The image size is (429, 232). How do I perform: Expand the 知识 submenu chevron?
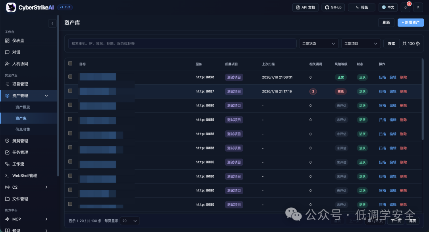tap(46, 230)
